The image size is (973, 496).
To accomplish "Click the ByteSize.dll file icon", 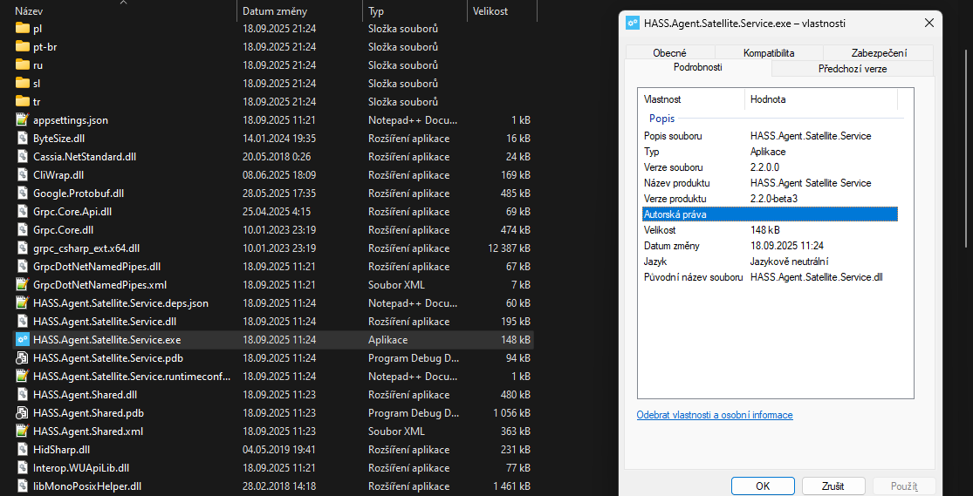I will tap(23, 139).
